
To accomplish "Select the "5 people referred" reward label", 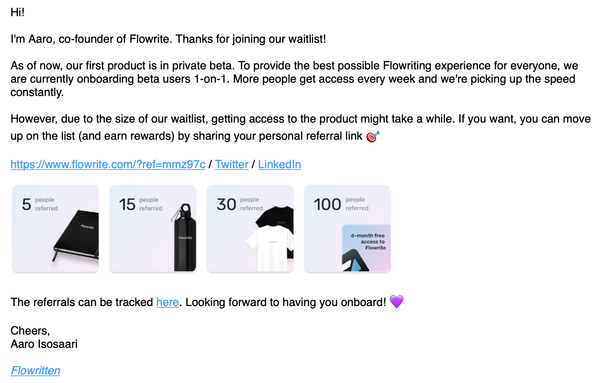I will click(40, 204).
